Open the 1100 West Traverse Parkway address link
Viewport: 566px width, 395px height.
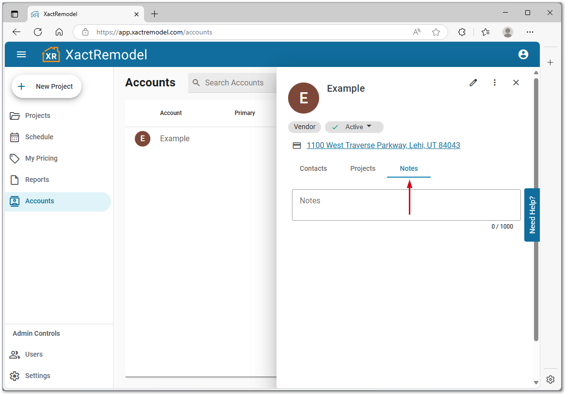tap(383, 145)
